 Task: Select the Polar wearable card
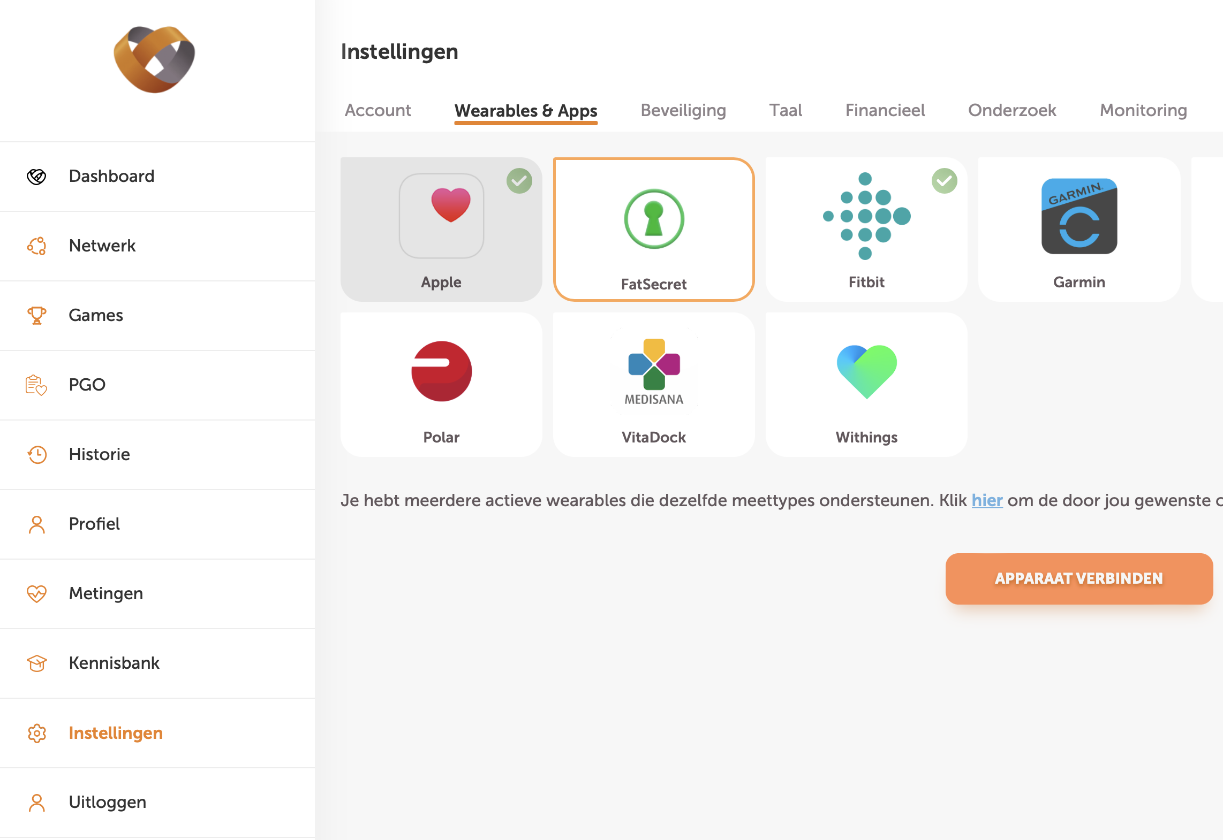[441, 383]
